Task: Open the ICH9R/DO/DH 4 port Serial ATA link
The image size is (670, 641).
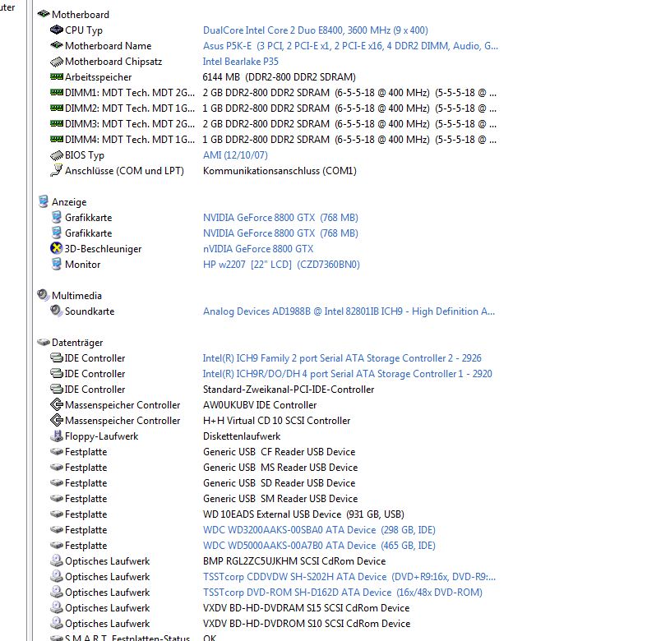Action: point(348,374)
